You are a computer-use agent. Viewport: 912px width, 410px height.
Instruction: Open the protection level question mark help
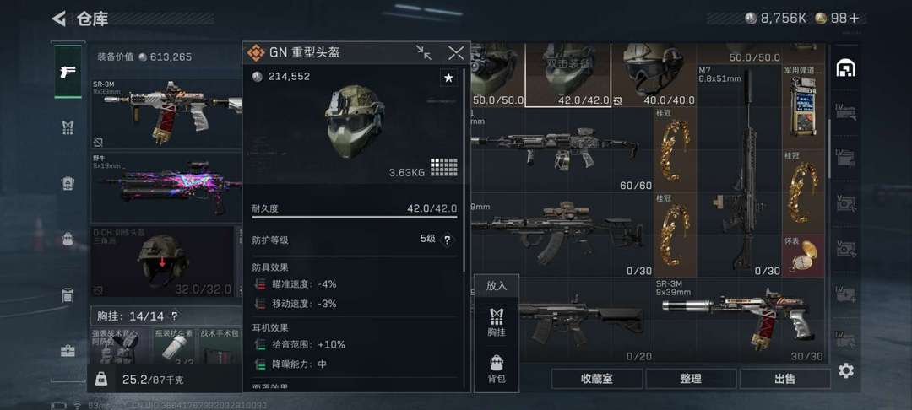(447, 240)
